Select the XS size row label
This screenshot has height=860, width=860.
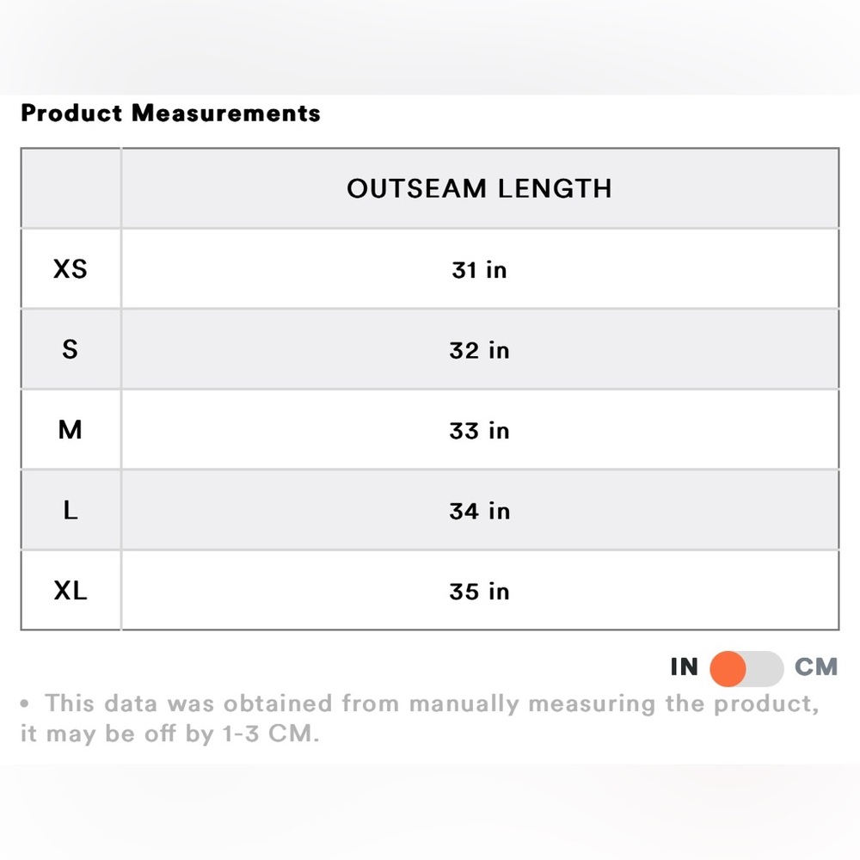[71, 268]
